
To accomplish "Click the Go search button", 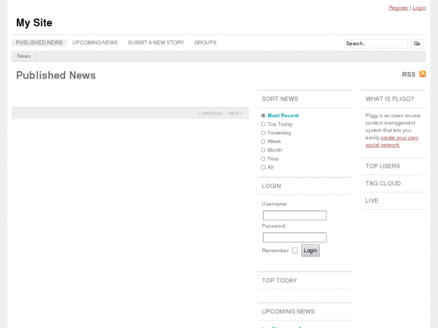I will point(417,43).
